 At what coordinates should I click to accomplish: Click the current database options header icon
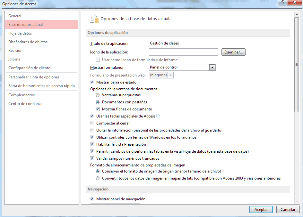pos(94,19)
